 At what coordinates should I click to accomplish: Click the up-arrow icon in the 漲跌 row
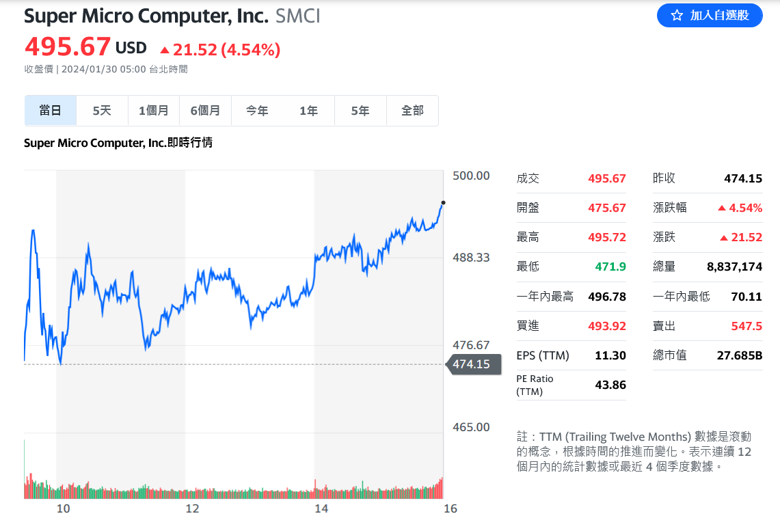pos(725,238)
